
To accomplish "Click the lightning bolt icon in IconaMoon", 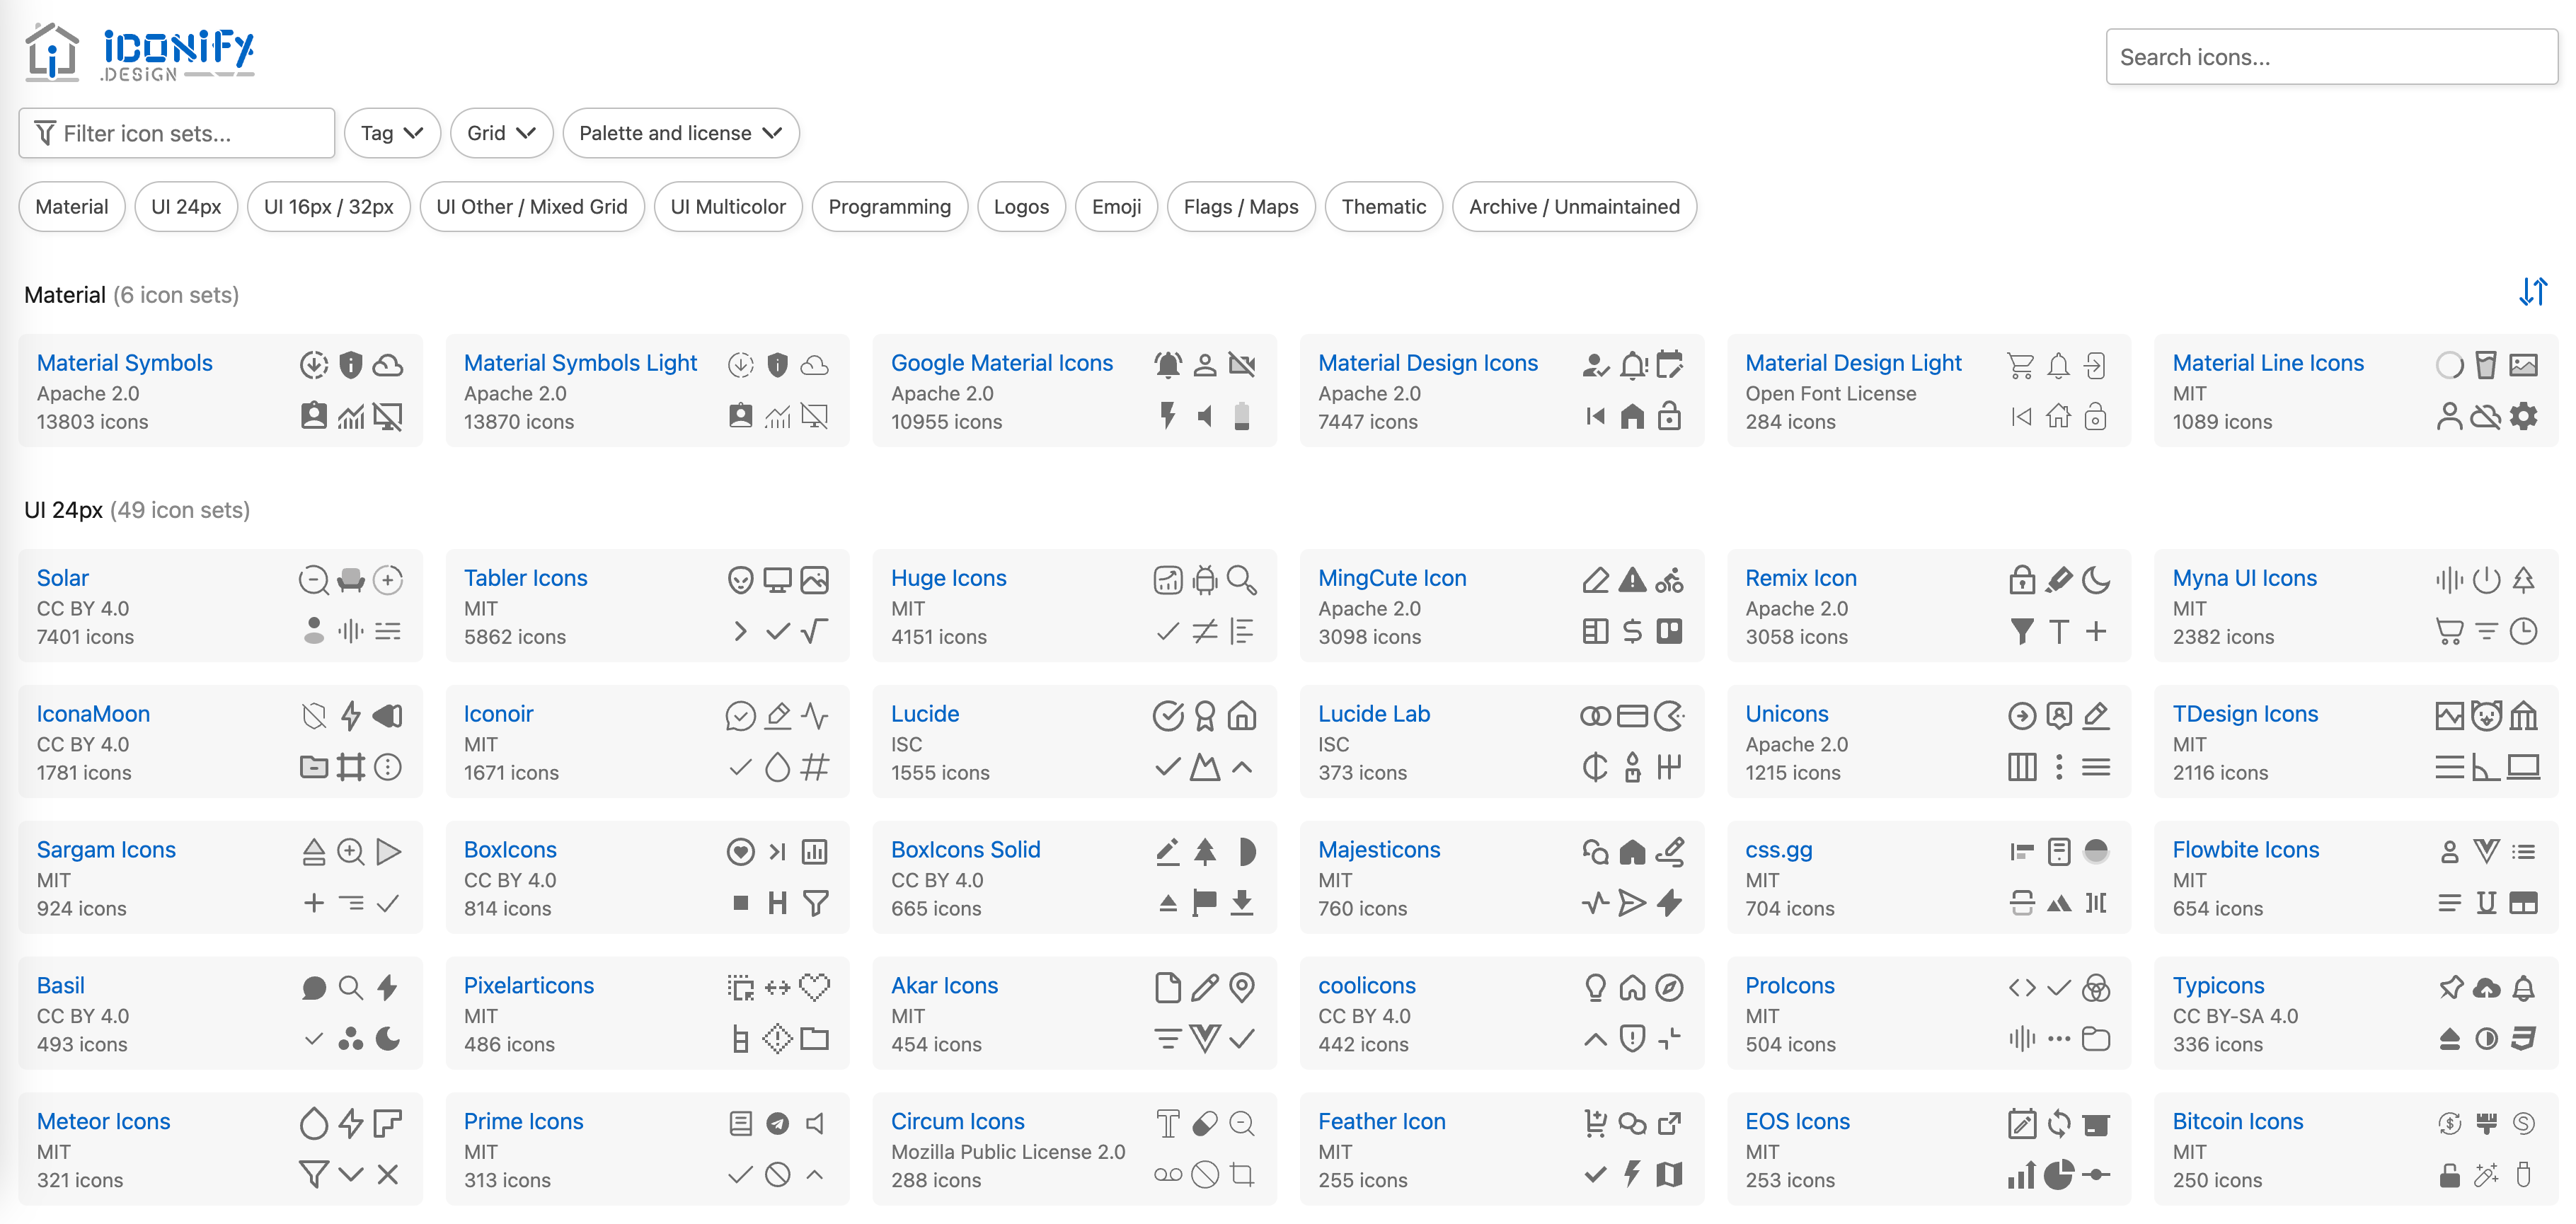I will [351, 716].
